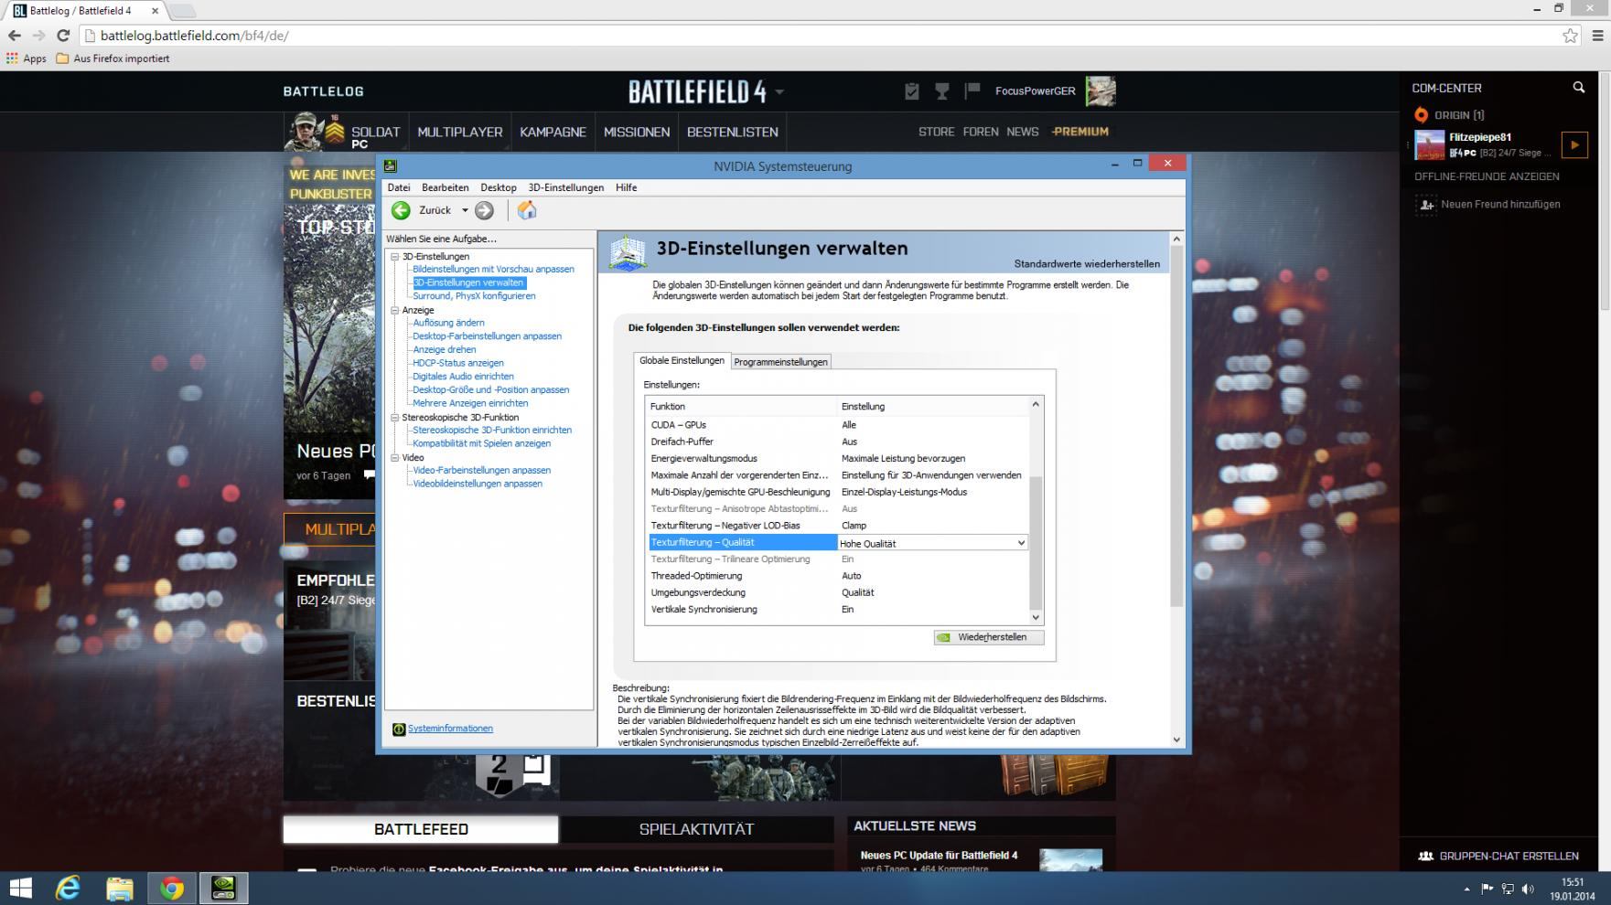Click OFFLINE-FREUNDE ANZEIGEN
1611x905 pixels.
[1487, 176]
